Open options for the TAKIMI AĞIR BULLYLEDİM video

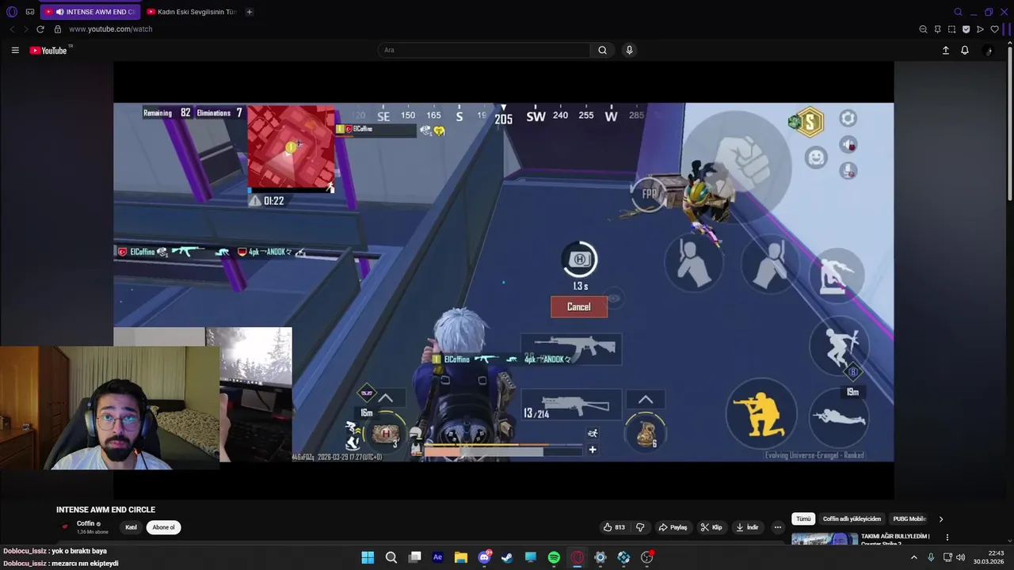point(947,538)
